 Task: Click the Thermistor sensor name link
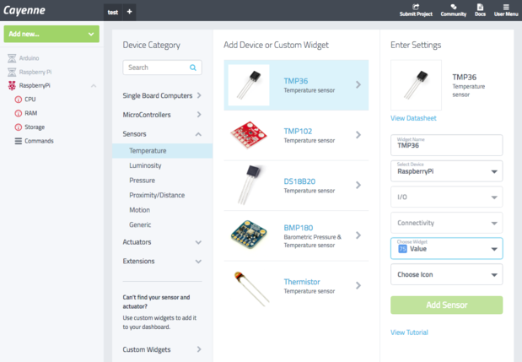coord(302,282)
